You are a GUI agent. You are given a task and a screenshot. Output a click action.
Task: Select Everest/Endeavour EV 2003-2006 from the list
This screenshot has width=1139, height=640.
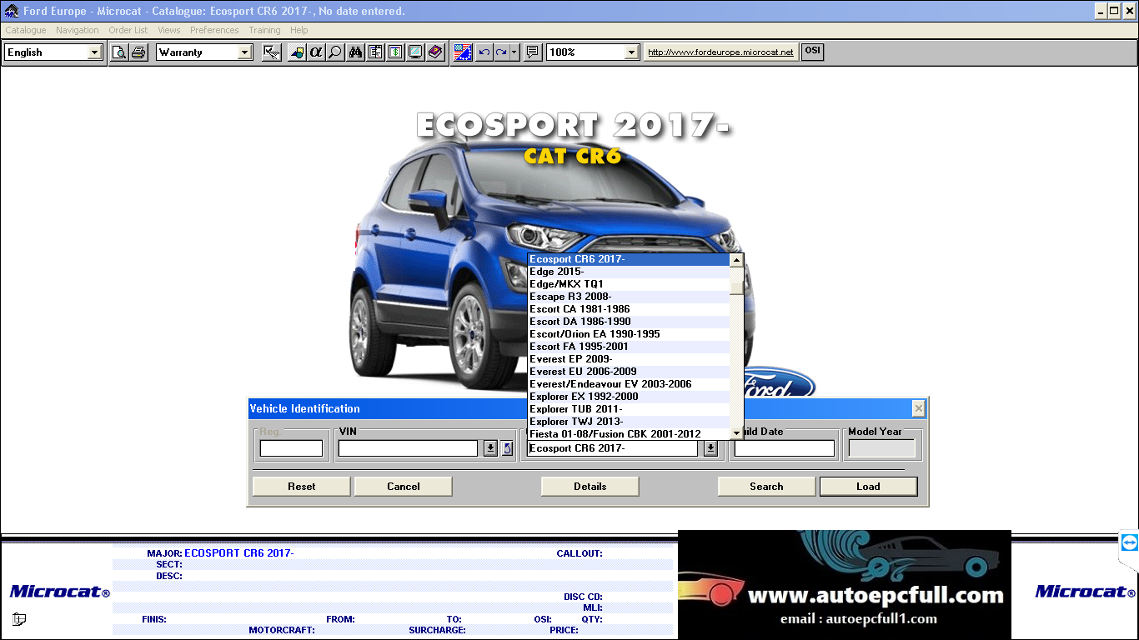(x=629, y=384)
